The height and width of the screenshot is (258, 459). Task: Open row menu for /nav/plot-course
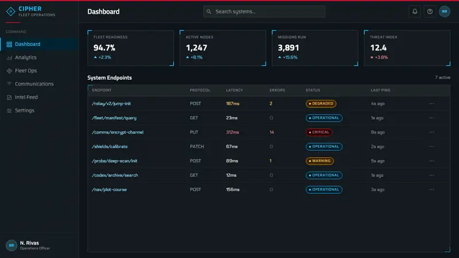(x=431, y=190)
